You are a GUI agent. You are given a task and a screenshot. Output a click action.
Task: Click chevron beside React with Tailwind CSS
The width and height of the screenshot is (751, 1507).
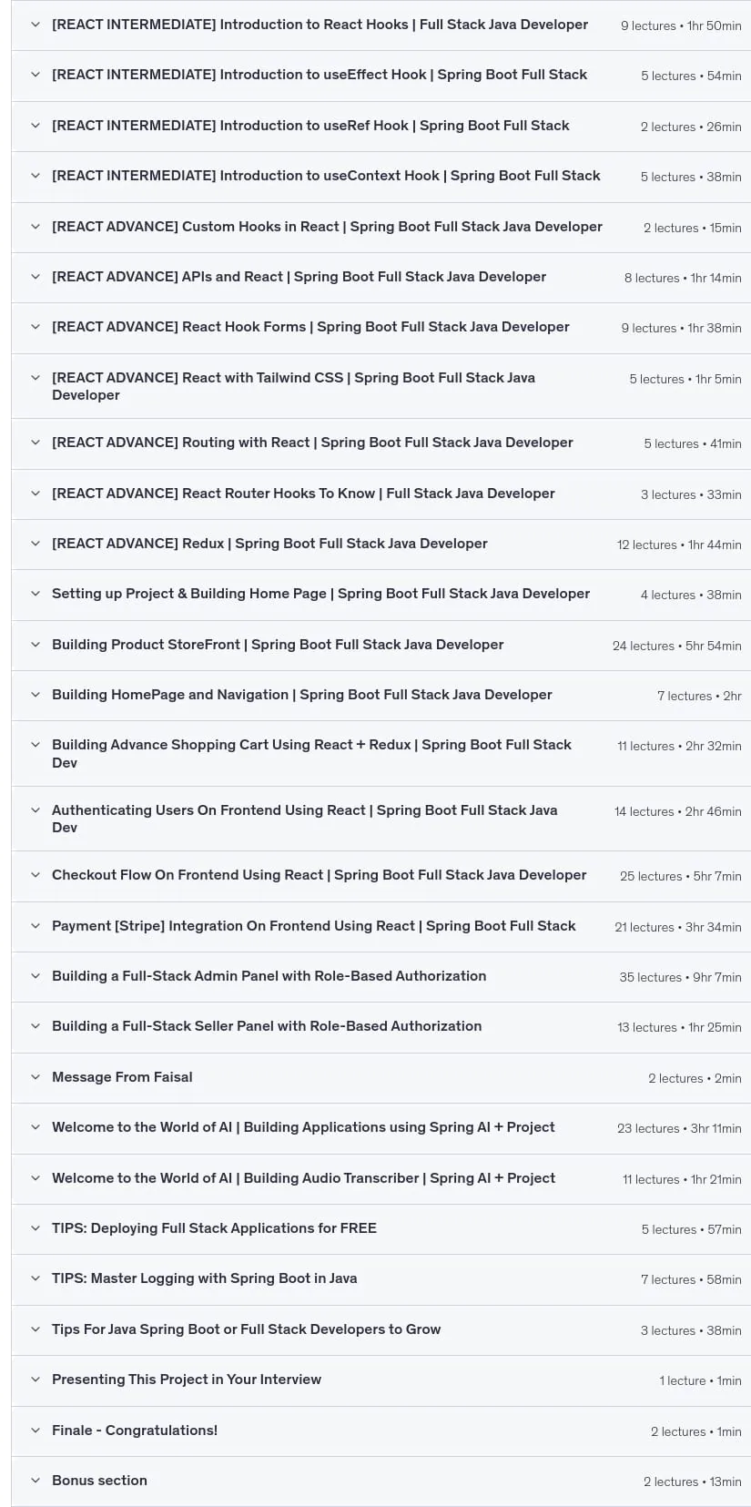[36, 378]
